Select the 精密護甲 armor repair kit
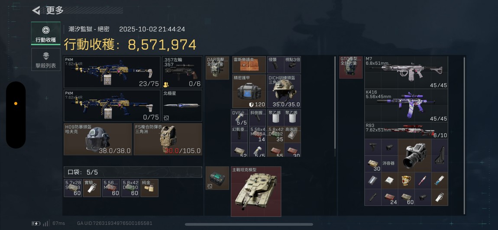The width and height of the screenshot is (498, 230). pos(249,91)
